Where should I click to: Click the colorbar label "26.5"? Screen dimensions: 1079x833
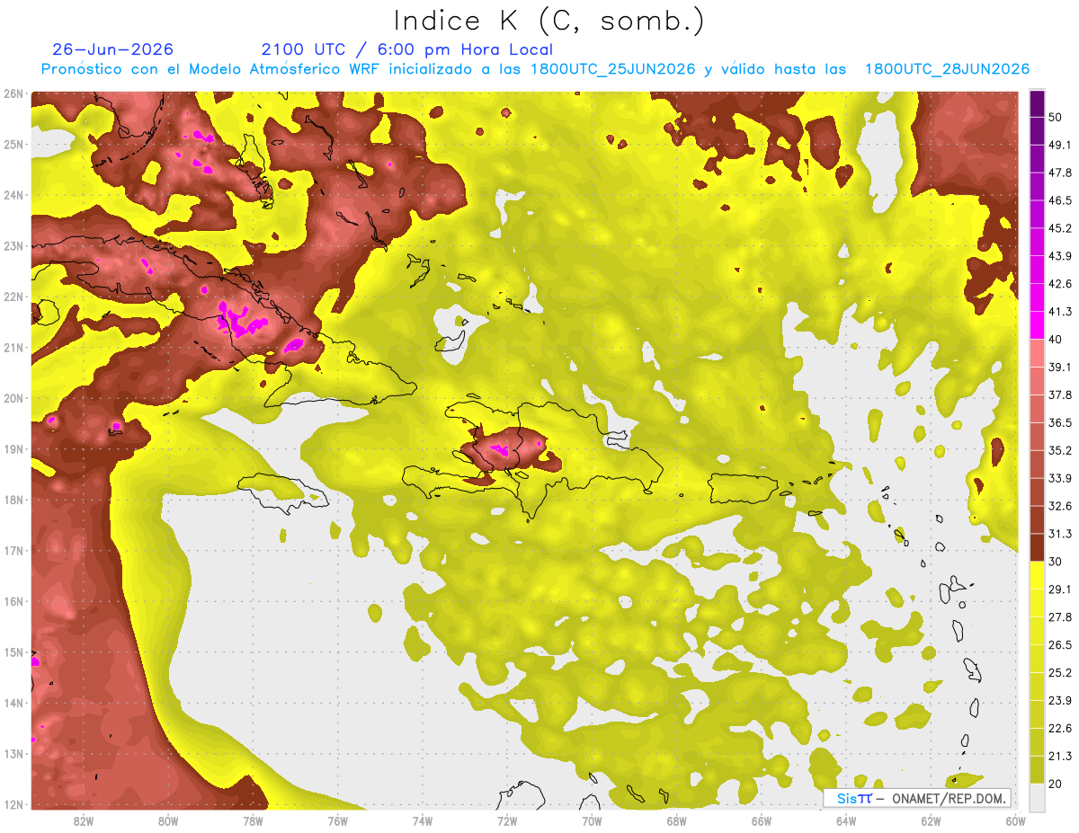click(x=1060, y=645)
